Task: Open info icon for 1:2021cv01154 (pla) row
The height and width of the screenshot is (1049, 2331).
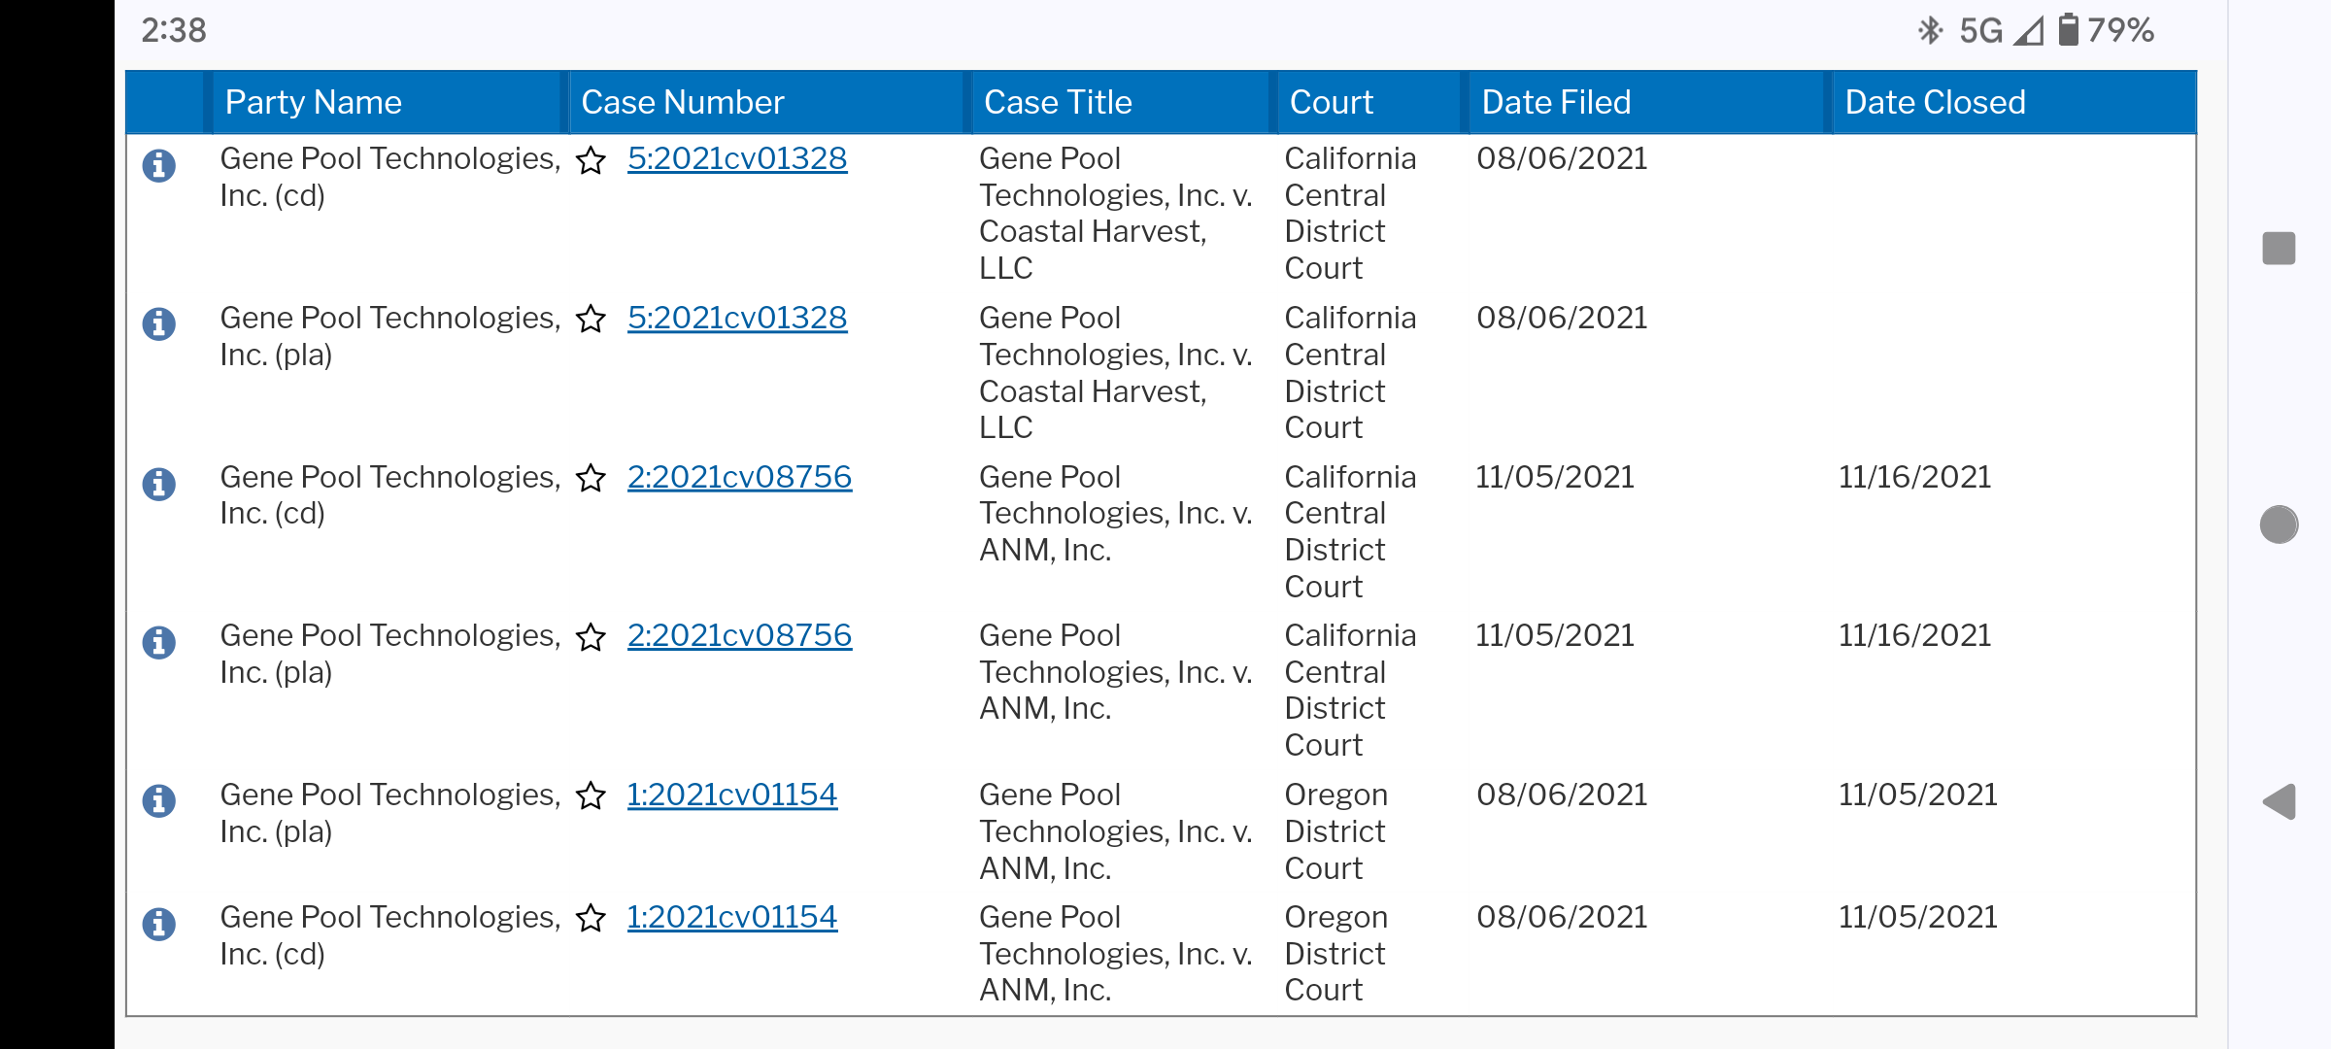Action: (159, 800)
